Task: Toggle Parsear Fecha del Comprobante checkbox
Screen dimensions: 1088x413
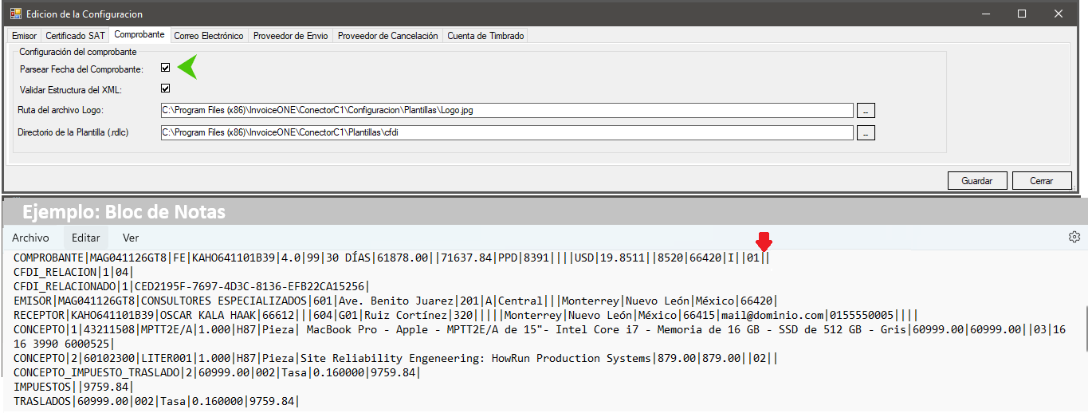Action: (x=166, y=69)
